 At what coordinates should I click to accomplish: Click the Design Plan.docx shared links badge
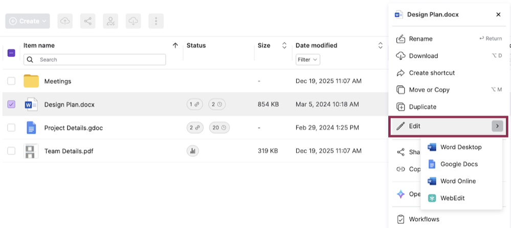tap(194, 105)
